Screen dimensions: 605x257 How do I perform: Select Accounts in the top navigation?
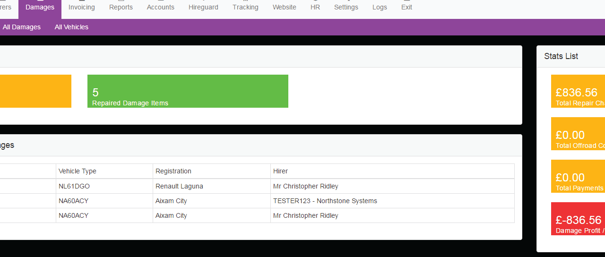[x=160, y=8]
